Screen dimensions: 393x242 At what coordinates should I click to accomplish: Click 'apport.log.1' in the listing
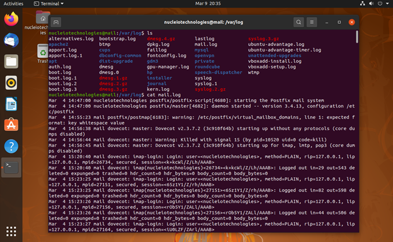65,55
